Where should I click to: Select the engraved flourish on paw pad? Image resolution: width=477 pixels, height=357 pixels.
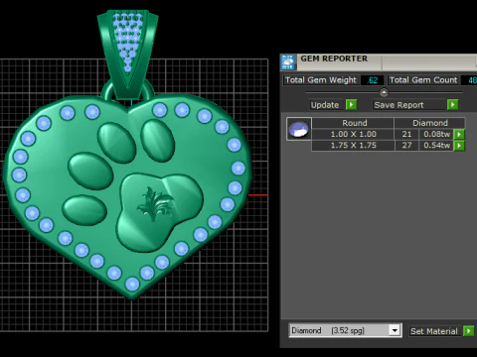(x=155, y=204)
